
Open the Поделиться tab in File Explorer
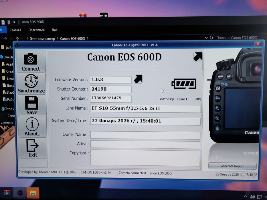pyautogui.click(x=36, y=30)
